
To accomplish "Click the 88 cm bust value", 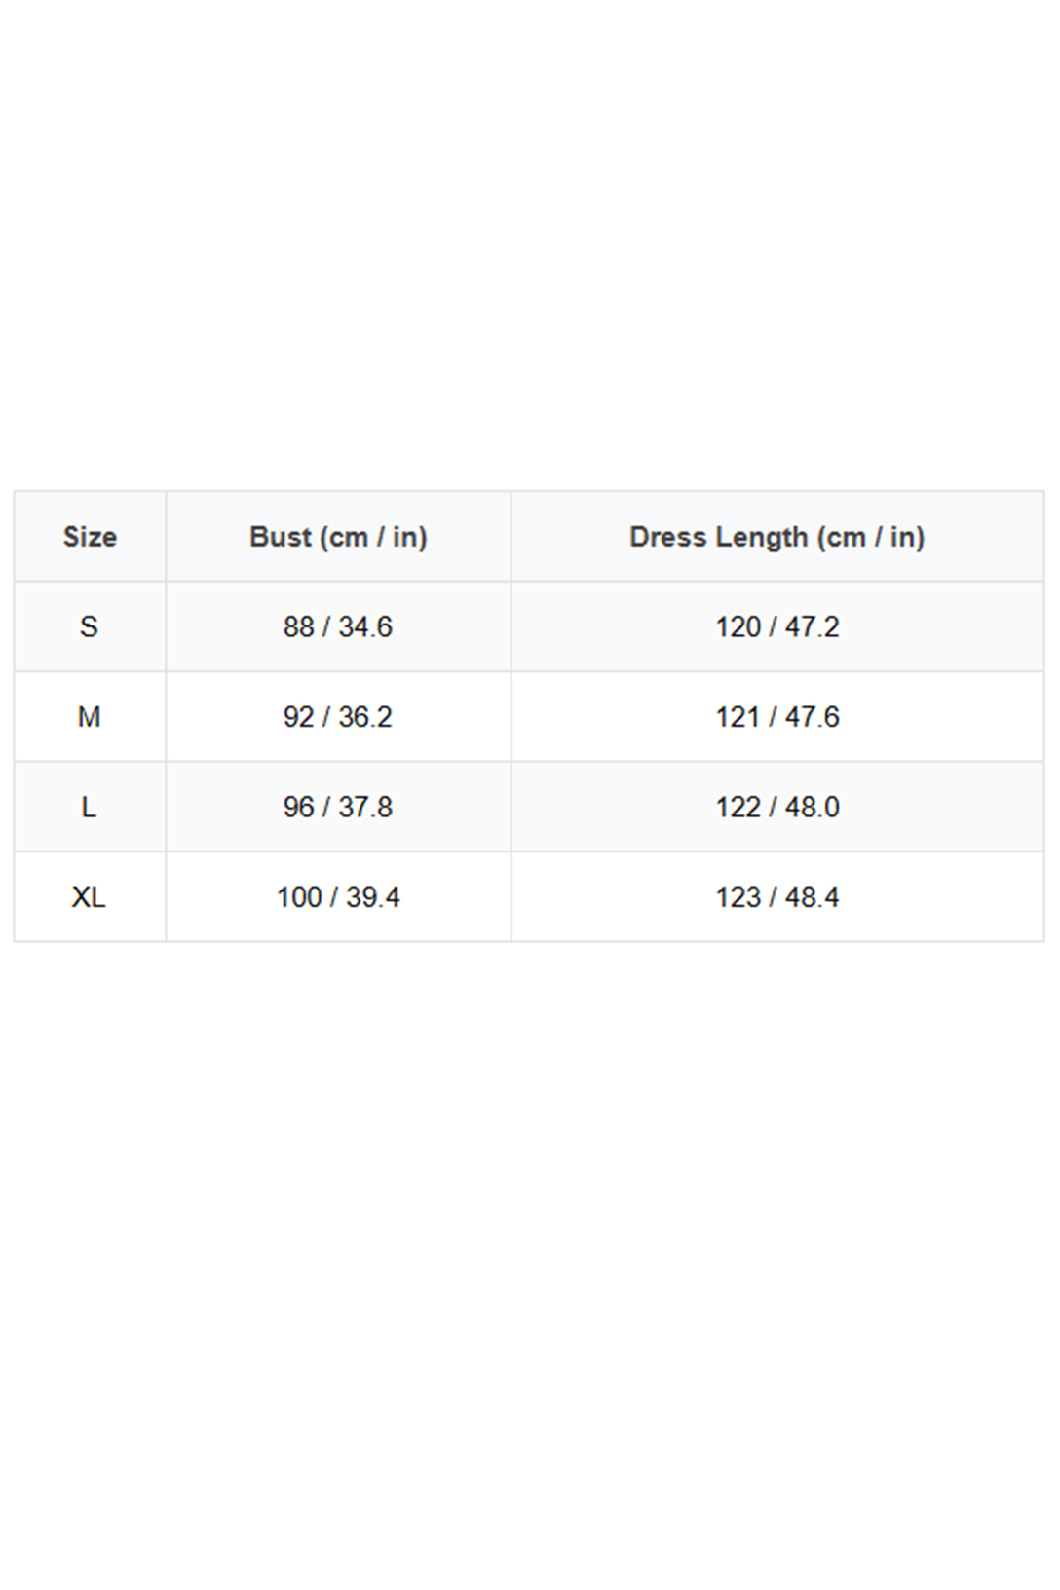I will point(298,626).
